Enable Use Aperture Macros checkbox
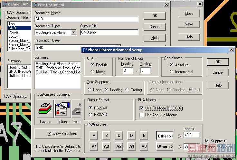Screen dimensions: 237x160 141,115
